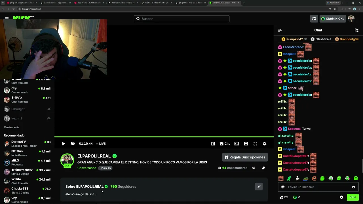This screenshot has width=363, height=204.
Task: Click the Spanish language tag
Action: [105, 168]
